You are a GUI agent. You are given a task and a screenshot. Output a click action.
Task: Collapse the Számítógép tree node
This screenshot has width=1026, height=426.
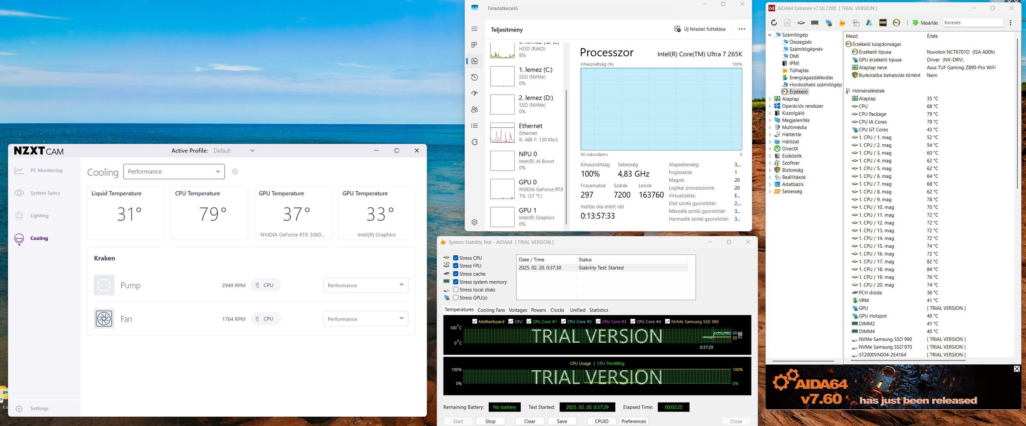770,35
